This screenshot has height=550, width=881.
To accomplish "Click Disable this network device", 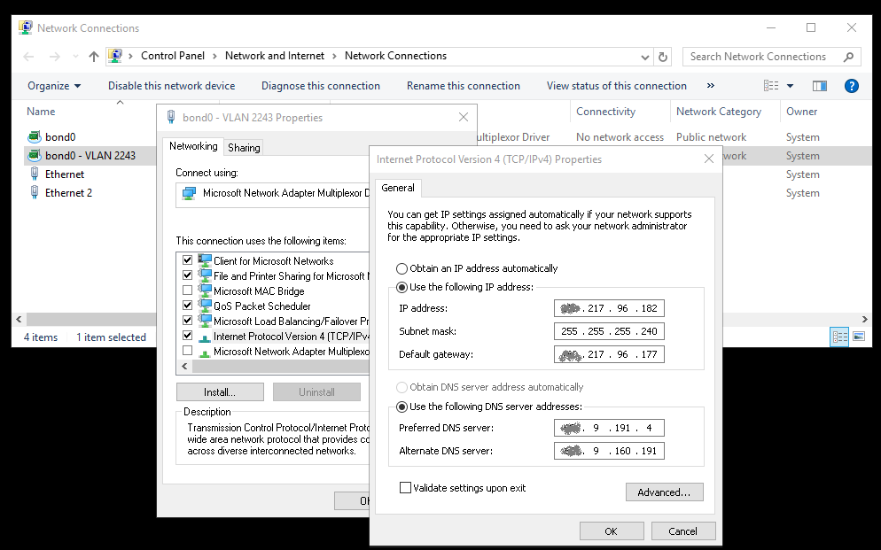I will 171,86.
